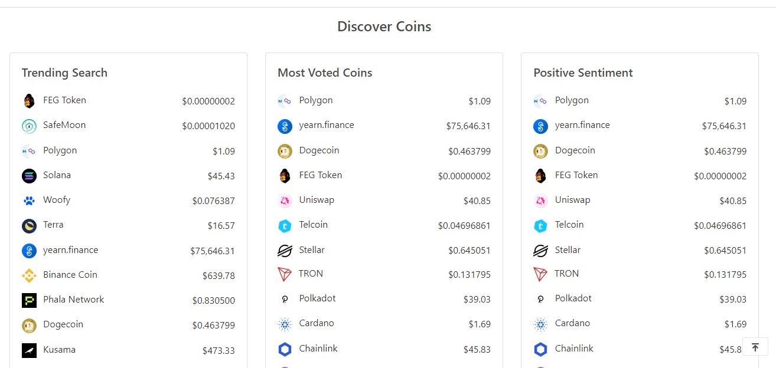Open Polkadot link in Most Voted Coins

(x=317, y=298)
